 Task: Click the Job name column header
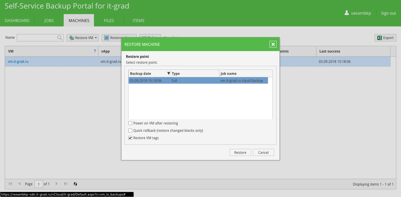(x=246, y=73)
